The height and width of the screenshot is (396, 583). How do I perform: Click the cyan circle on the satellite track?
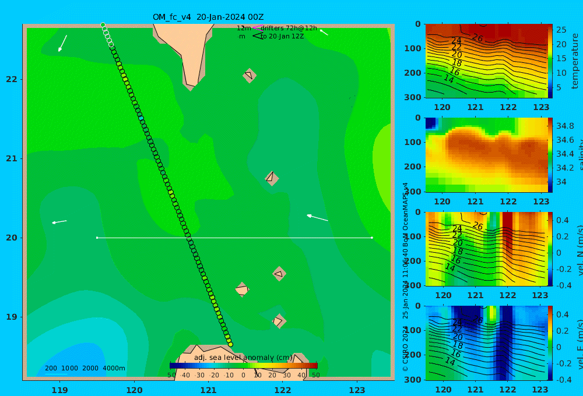point(141,118)
